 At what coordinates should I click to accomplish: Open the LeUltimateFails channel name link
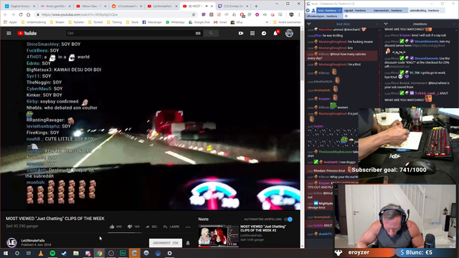[x=33, y=241]
